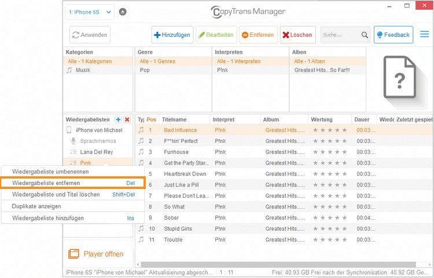The height and width of the screenshot is (278, 434).
Task: Select the Sprachmemos playlist
Action: tap(98, 141)
